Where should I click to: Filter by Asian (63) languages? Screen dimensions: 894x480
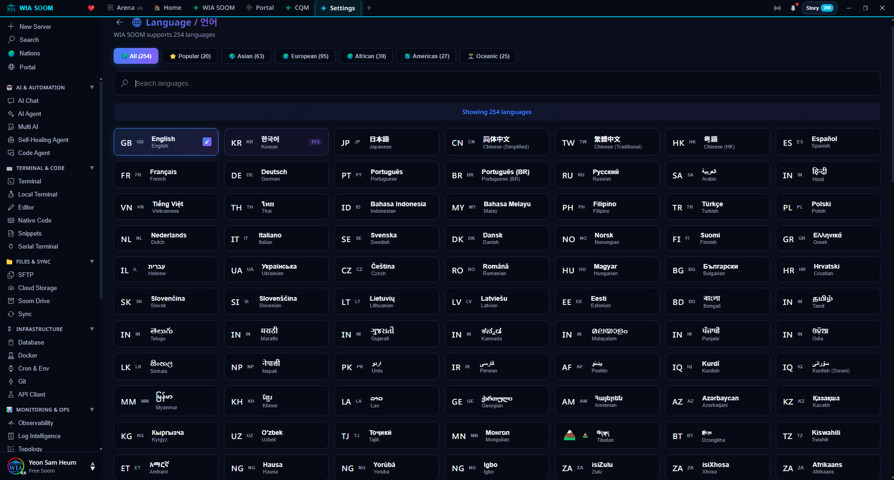click(x=246, y=56)
